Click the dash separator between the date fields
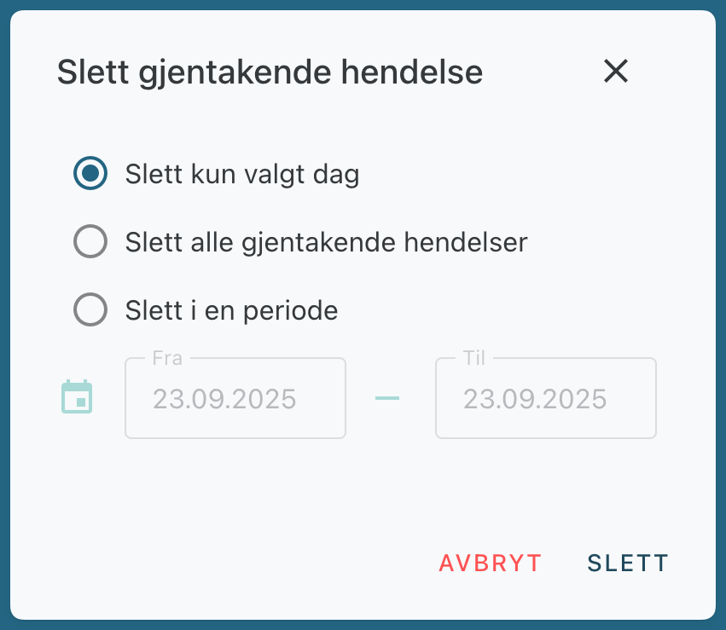The image size is (726, 630). 387,398
